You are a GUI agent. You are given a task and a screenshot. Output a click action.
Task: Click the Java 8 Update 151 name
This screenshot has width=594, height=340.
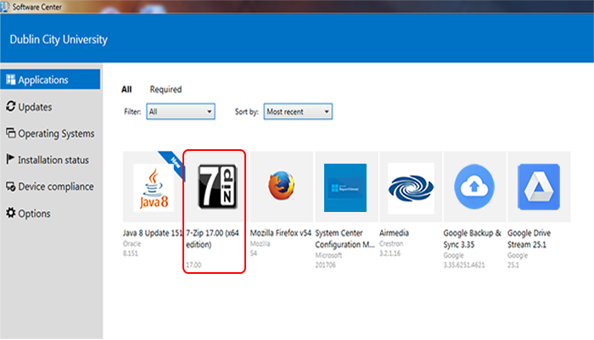tap(153, 233)
